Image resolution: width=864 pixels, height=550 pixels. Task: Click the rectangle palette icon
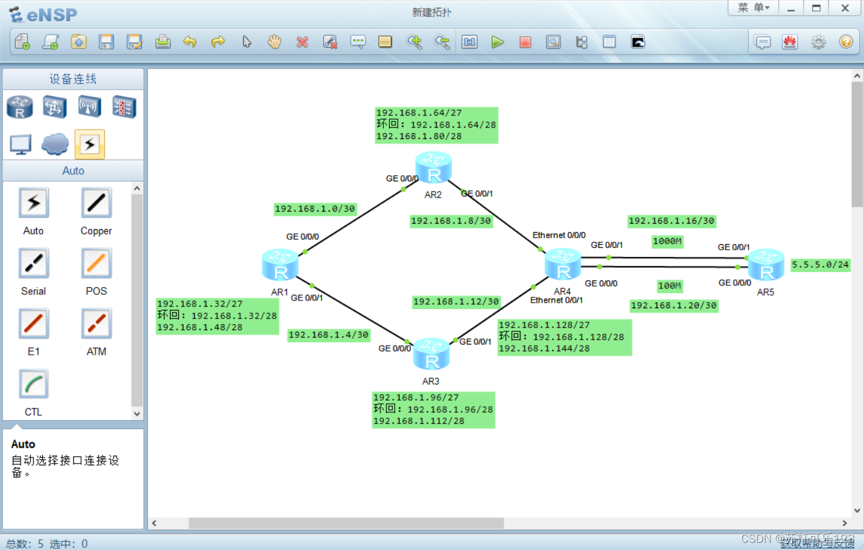click(385, 42)
